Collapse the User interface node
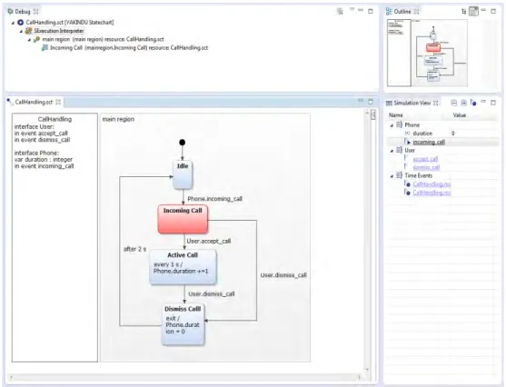The height and width of the screenshot is (387, 506). point(392,151)
